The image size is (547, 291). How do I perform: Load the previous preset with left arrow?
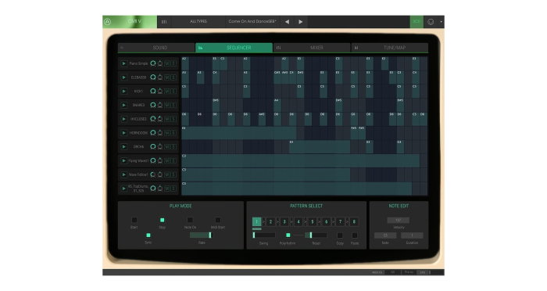287,22
